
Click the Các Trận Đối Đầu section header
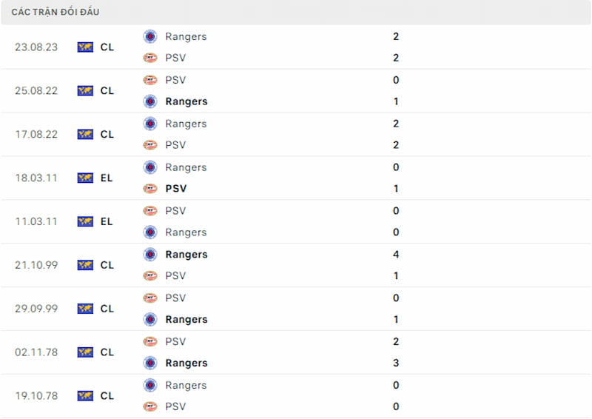click(55, 12)
